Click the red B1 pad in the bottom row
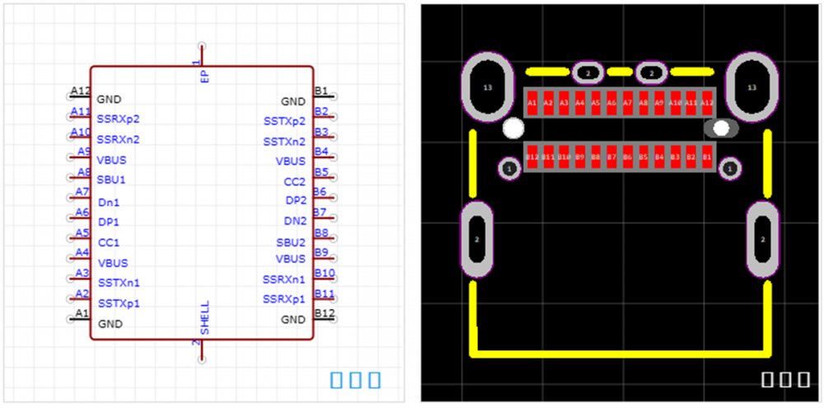This screenshot has width=824, height=408. click(706, 156)
